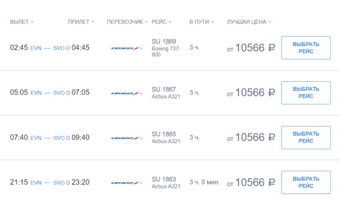Click Aeroflot logo for flight SU 1867
Screen dimensions: 340x200
tap(126, 93)
